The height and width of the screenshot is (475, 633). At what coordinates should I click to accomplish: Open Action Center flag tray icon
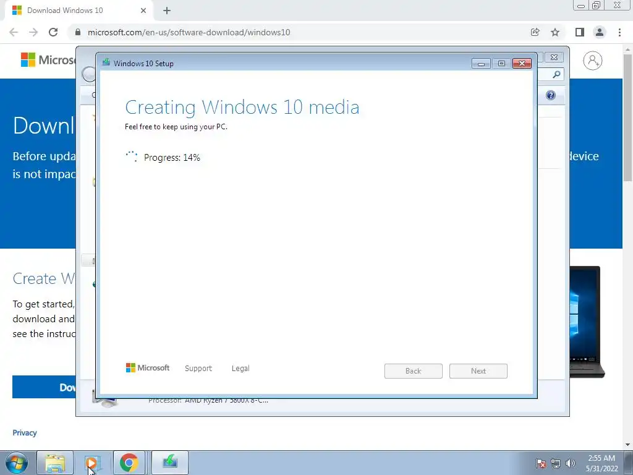click(x=540, y=463)
